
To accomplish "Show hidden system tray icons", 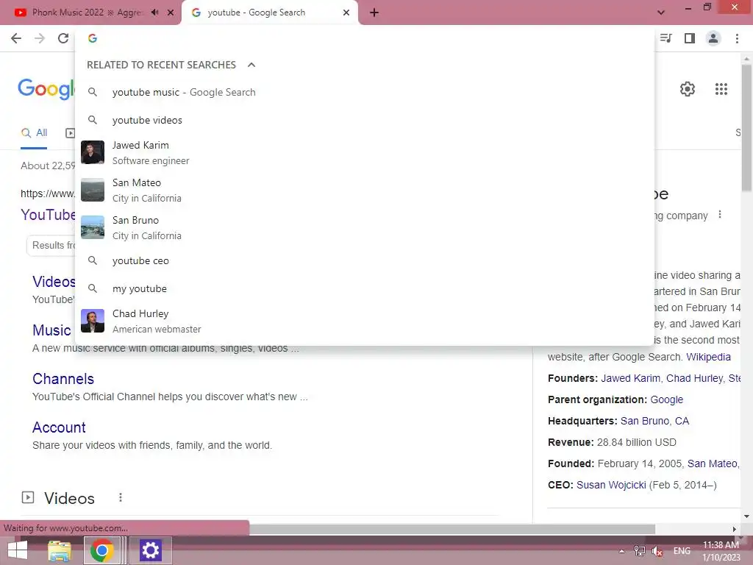I will click(621, 551).
